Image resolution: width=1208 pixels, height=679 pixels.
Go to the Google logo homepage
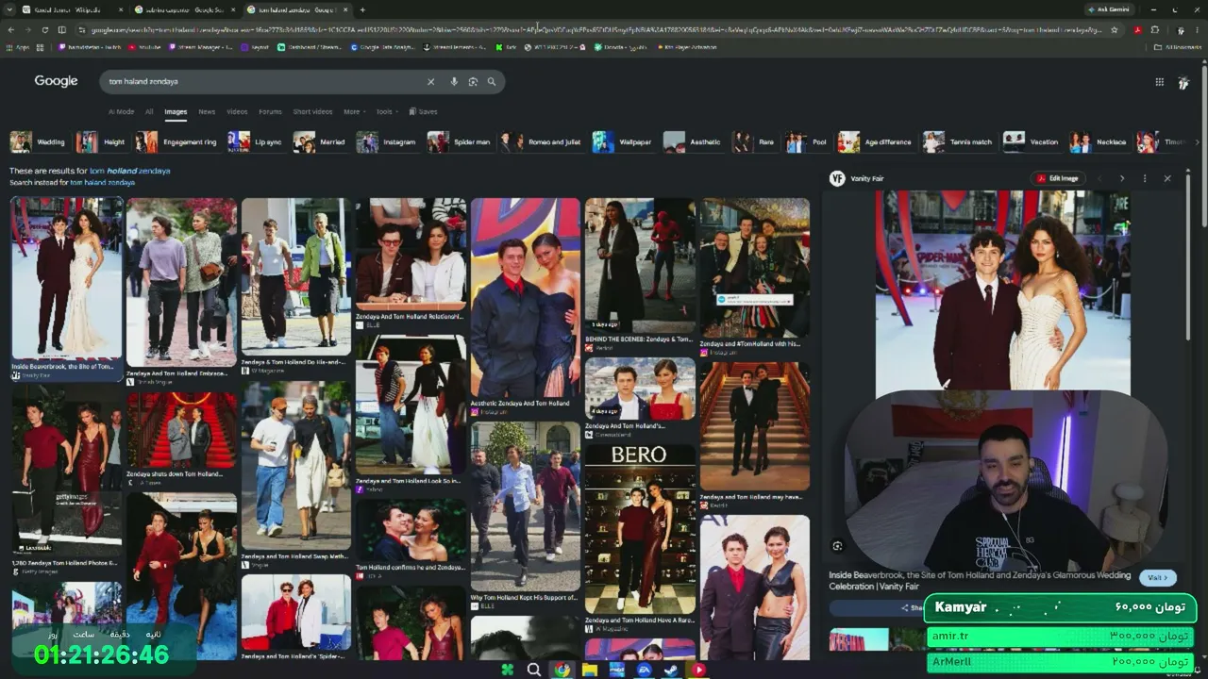point(56,81)
